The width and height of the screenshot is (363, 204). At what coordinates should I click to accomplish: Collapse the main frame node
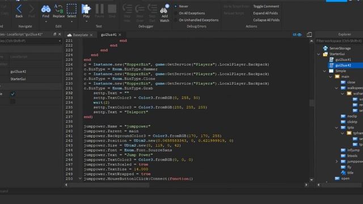coord(331,76)
